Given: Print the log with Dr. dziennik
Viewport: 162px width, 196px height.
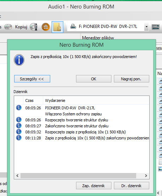Looking at the screenshot, I should 131,186.
